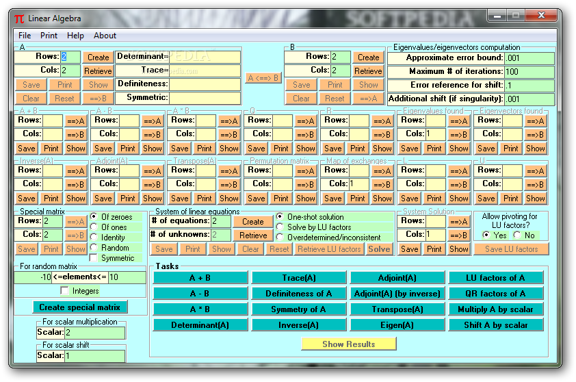Run the Adjoint(A) task
The height and width of the screenshot is (382, 576).
tap(397, 278)
